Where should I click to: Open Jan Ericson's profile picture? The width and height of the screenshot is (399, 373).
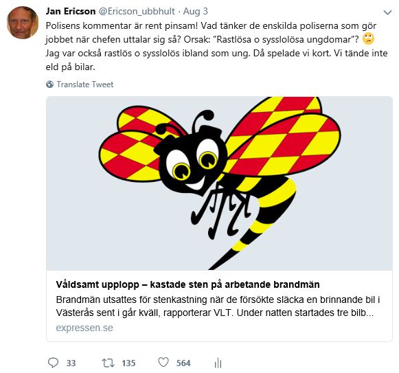23,23
